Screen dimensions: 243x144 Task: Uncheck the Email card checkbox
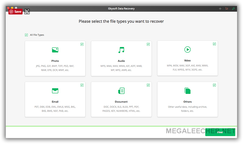click(82, 85)
